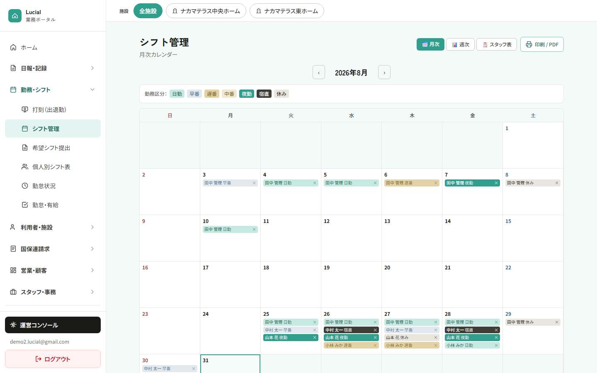Click the 打刻(出退勤) monitor icon
The width and height of the screenshot is (597, 373).
[x=25, y=109]
